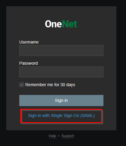This screenshot has height=146, width=126.
Task: Toggle the Remember me checkbox
Action: tap(22, 85)
